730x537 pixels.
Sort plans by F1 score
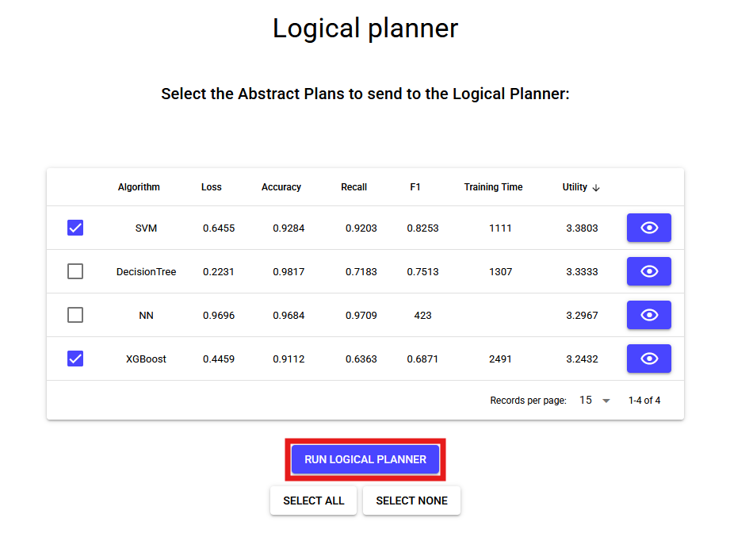[415, 187]
